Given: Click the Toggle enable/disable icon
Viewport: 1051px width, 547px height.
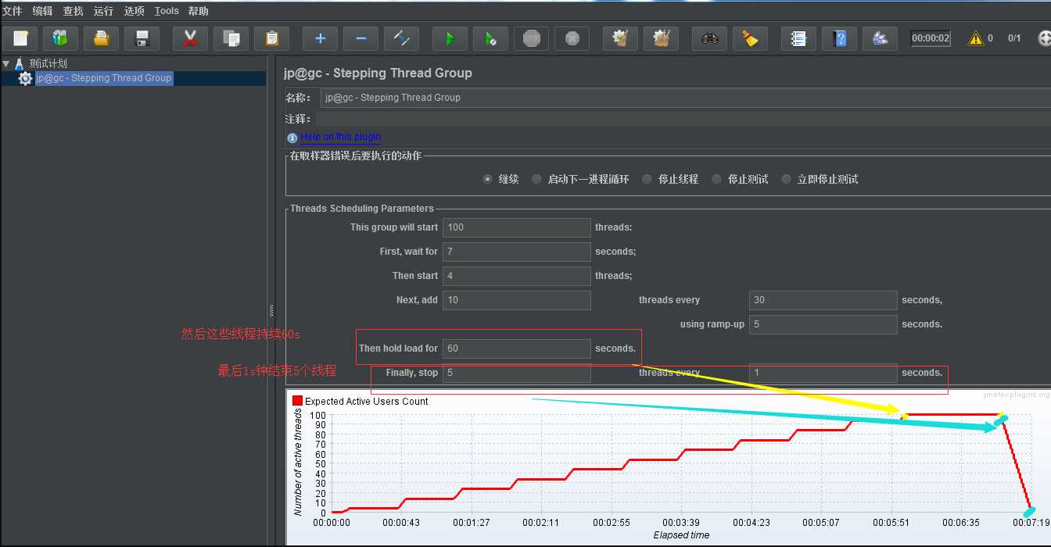Looking at the screenshot, I should 401,38.
